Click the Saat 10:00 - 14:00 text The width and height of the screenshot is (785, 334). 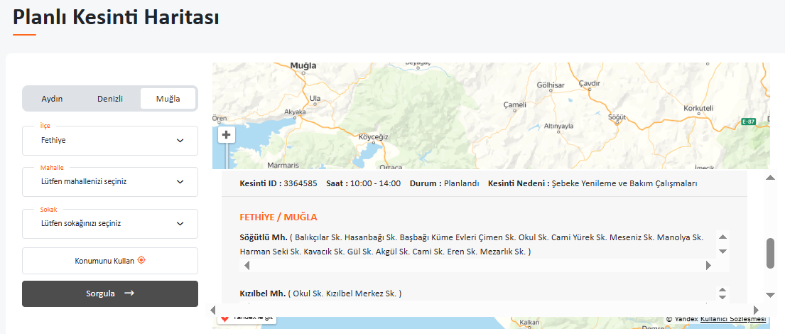tap(364, 183)
